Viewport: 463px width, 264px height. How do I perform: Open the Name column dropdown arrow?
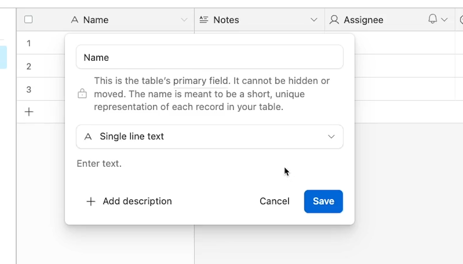184,20
